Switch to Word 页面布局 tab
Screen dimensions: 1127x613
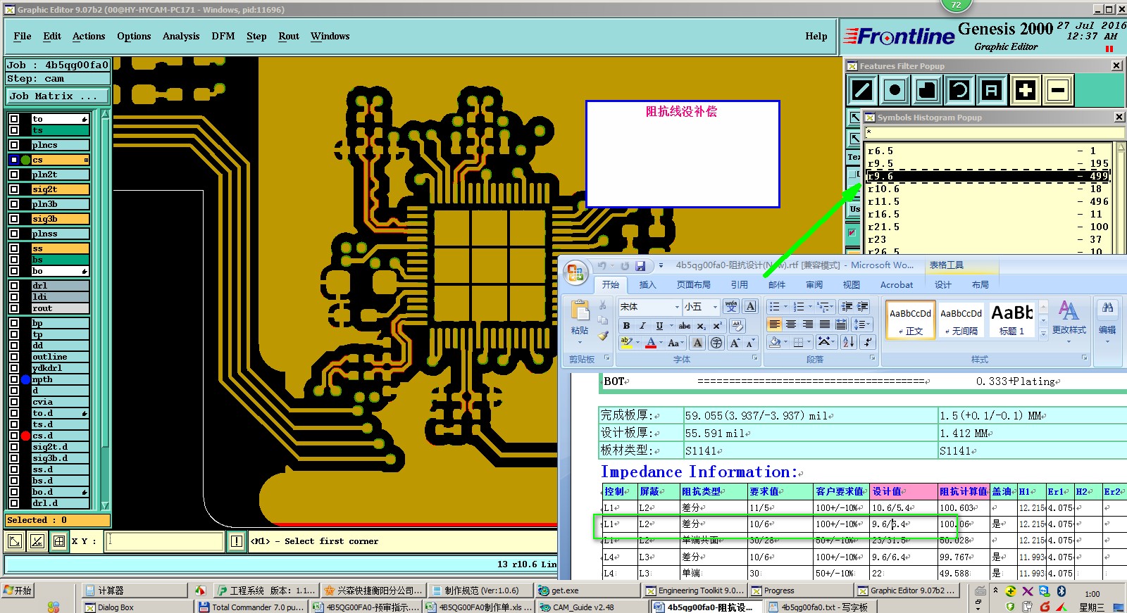click(x=693, y=285)
